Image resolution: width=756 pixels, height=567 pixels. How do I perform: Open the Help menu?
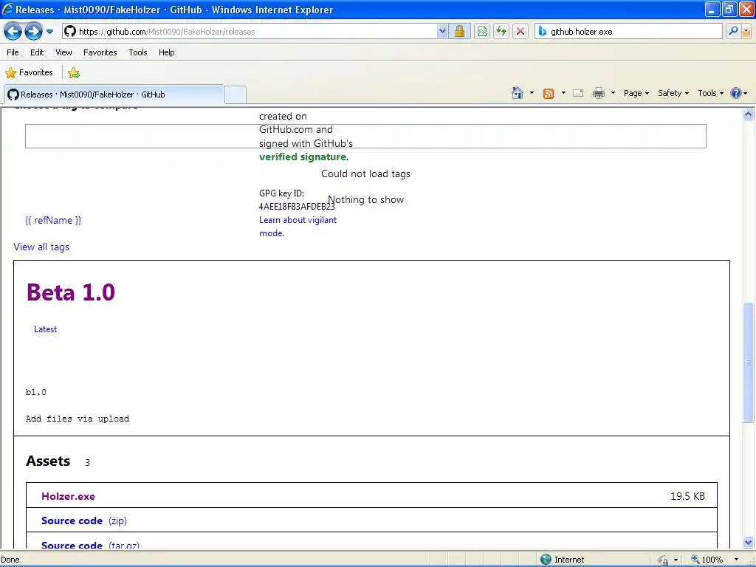167,52
